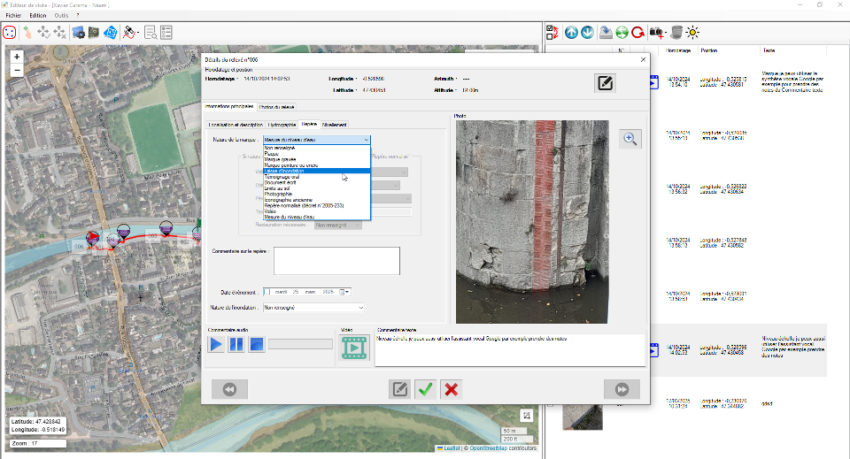The width and height of the screenshot is (850, 459).
Task: Play the audio comment
Action: tap(217, 344)
